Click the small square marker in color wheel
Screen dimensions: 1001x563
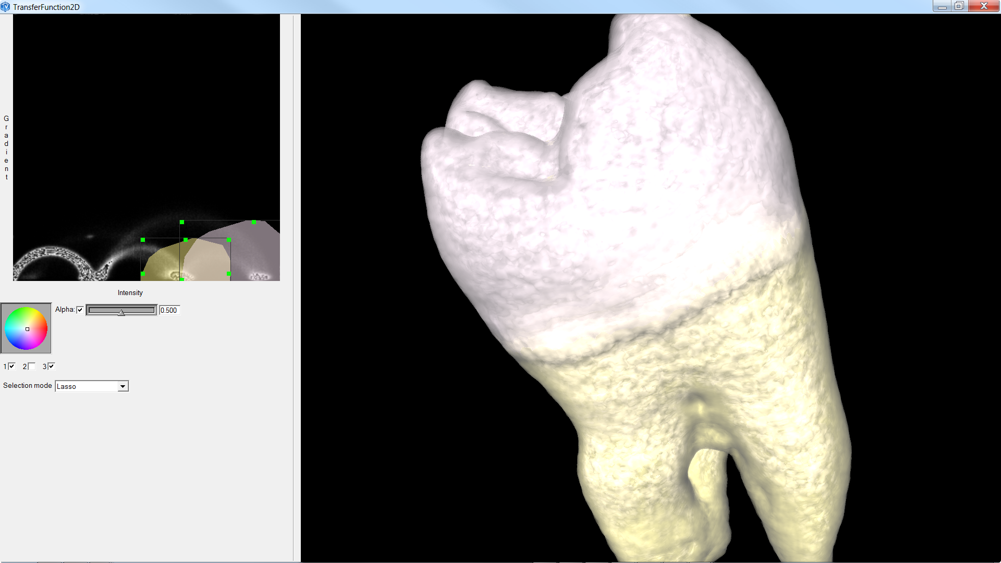(x=28, y=329)
